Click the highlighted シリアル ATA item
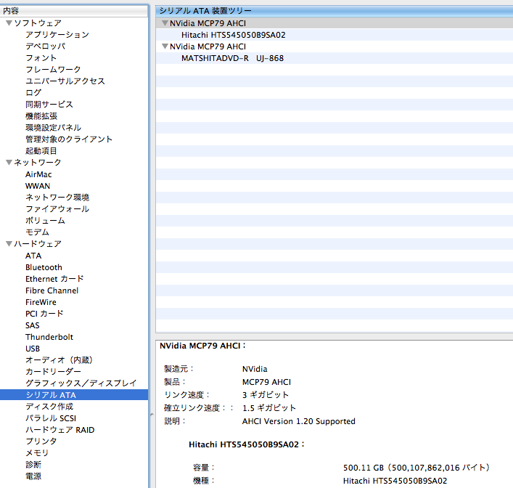 74,395
